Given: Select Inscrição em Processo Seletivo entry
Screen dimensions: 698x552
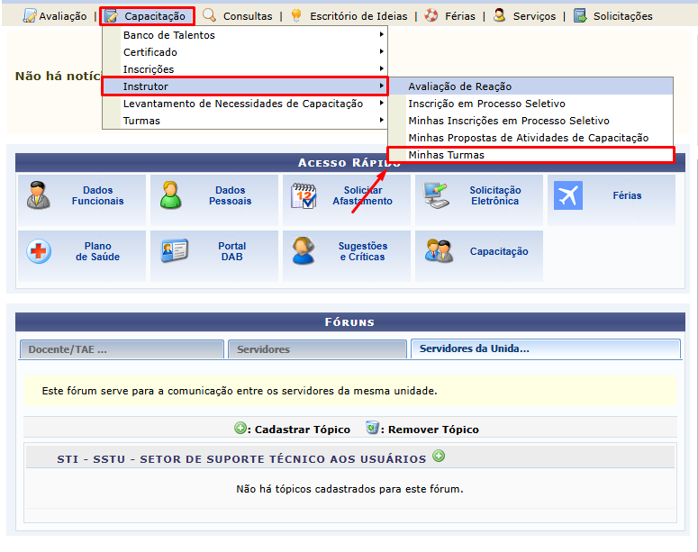Looking at the screenshot, I should 530,104.
